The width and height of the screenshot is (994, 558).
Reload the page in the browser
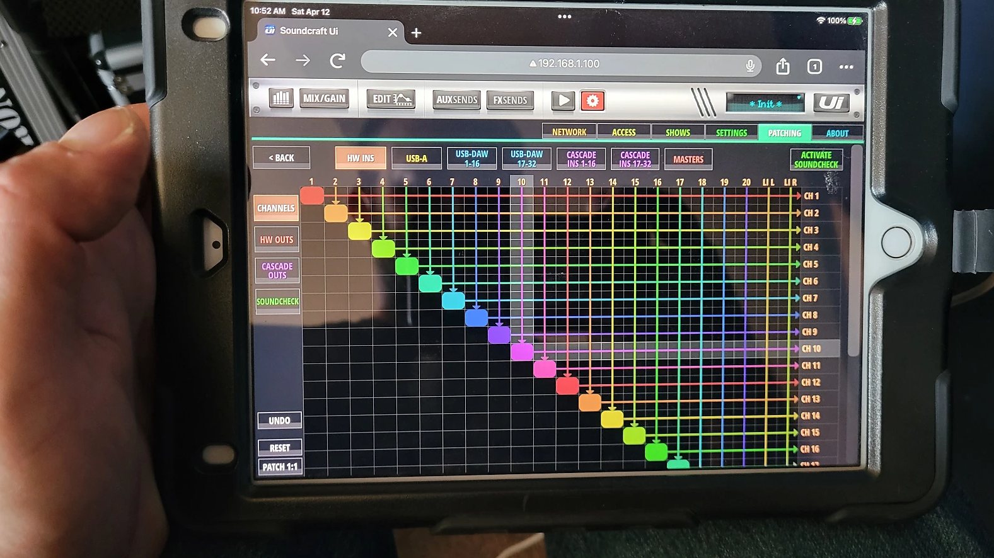coord(338,61)
